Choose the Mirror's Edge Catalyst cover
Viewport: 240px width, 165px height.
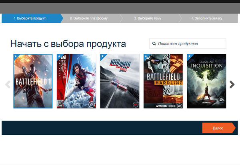click(x=76, y=82)
